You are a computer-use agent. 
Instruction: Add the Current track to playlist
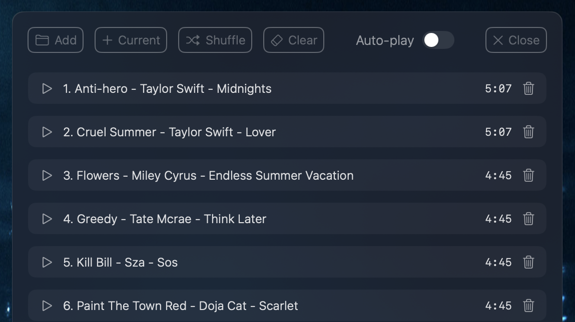click(x=131, y=40)
